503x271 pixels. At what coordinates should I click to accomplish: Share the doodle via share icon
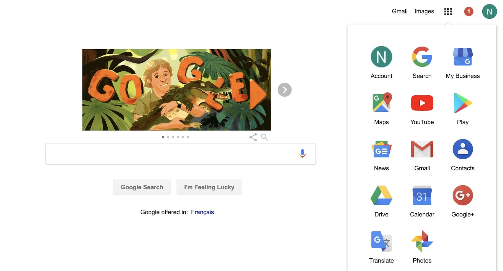[x=253, y=137]
